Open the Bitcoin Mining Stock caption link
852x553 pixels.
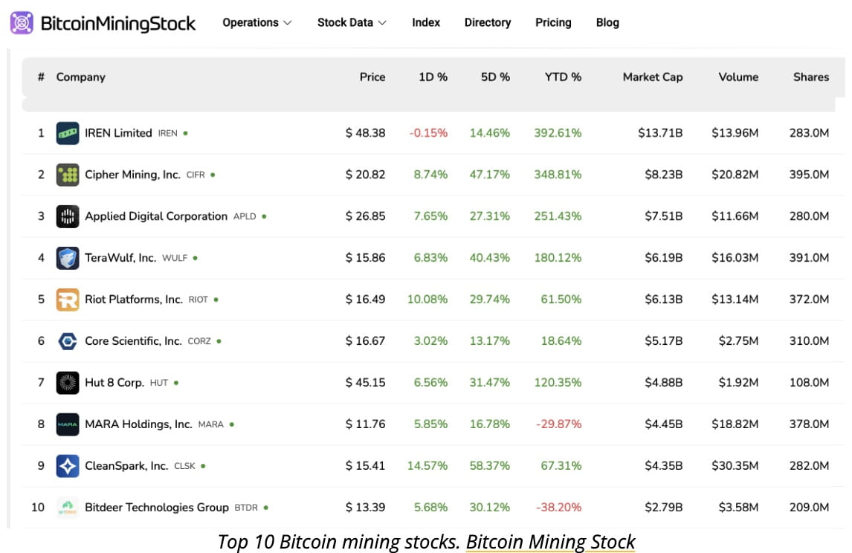[550, 542]
